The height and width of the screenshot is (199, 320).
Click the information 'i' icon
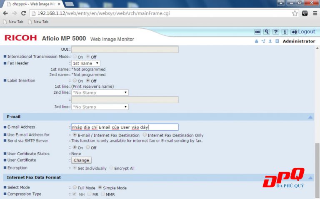(x=285, y=32)
